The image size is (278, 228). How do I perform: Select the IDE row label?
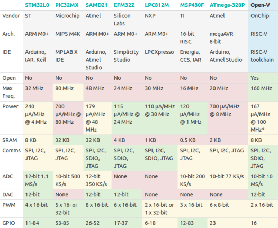pos(6,52)
